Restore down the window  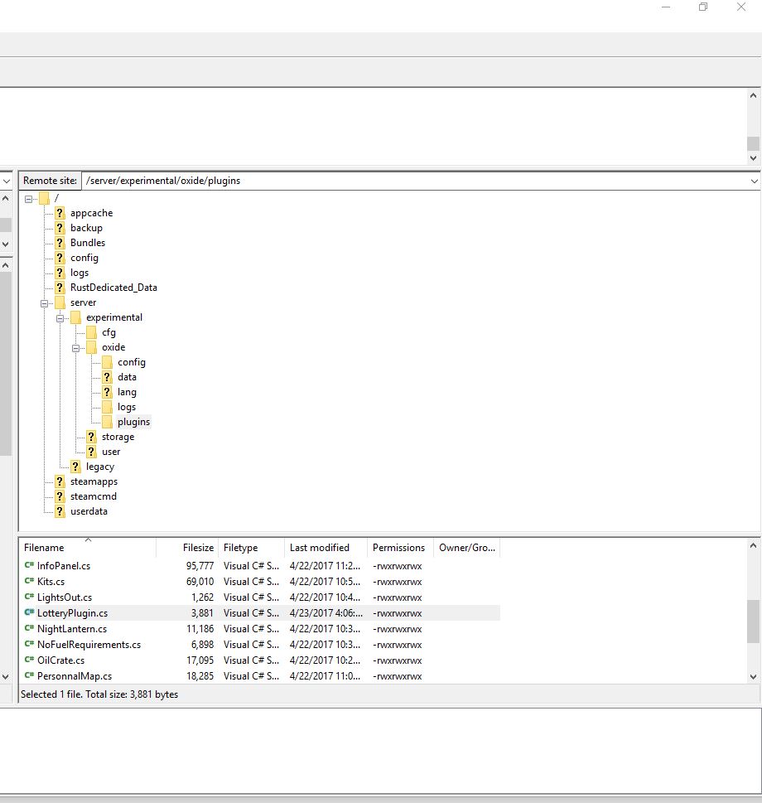pos(703,7)
